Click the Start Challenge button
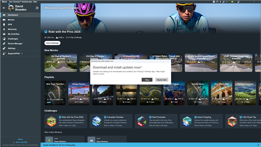 click(52, 43)
